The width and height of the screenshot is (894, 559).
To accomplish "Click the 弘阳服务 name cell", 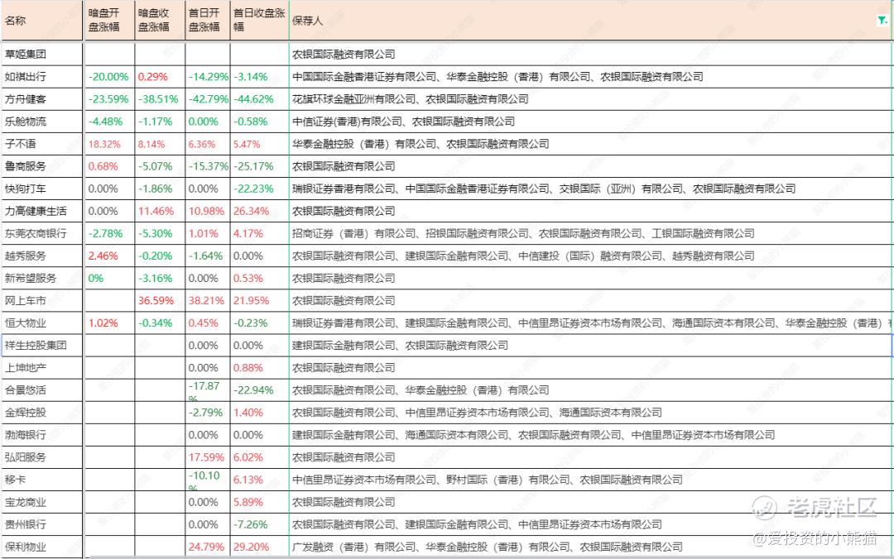I will pos(42,457).
